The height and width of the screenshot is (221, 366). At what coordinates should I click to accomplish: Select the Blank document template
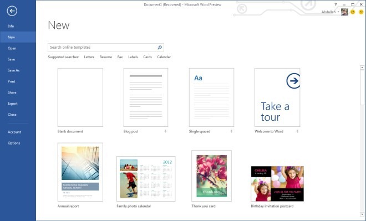pos(80,97)
